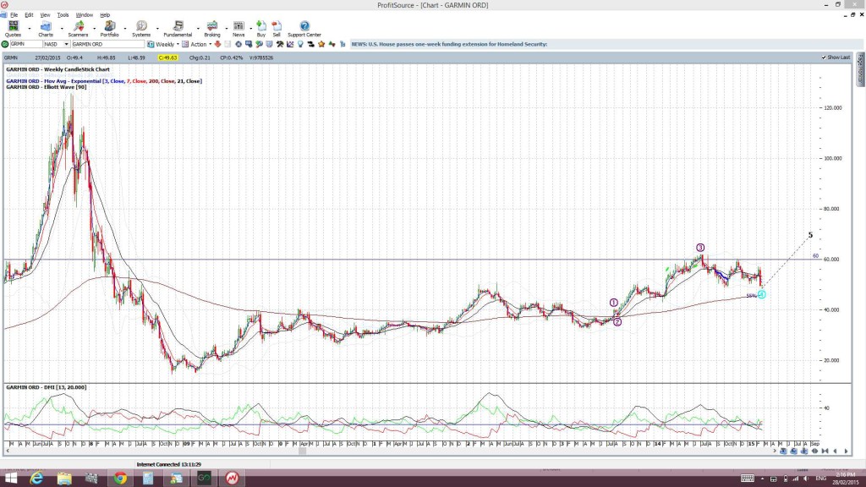Screen dimensions: 866x487
Task: Open the Broking module
Action: click(x=212, y=29)
